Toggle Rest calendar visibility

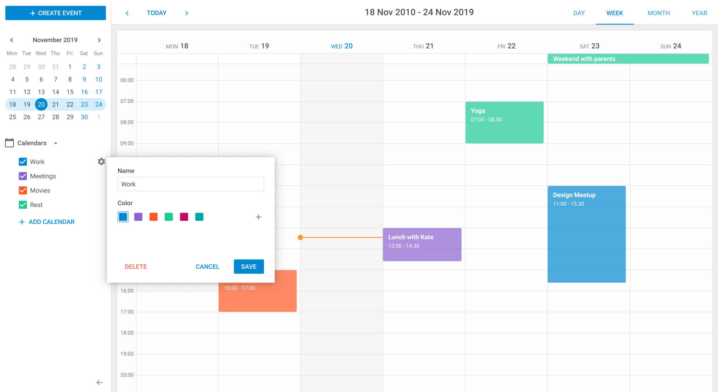23,205
